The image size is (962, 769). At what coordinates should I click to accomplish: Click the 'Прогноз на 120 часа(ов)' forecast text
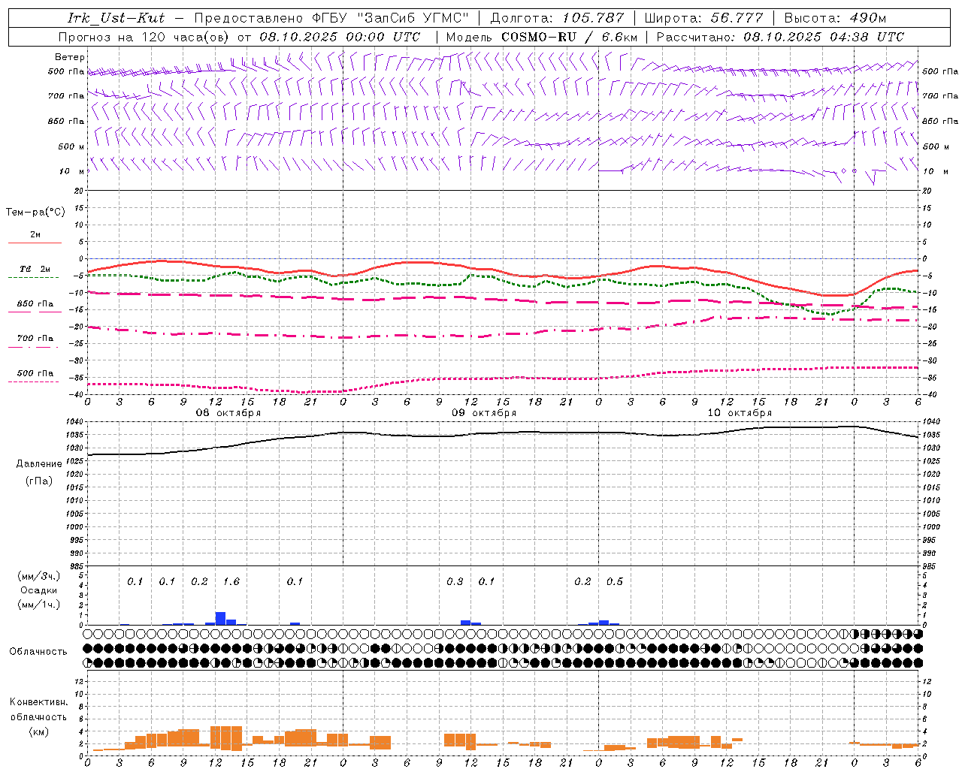[x=145, y=37]
